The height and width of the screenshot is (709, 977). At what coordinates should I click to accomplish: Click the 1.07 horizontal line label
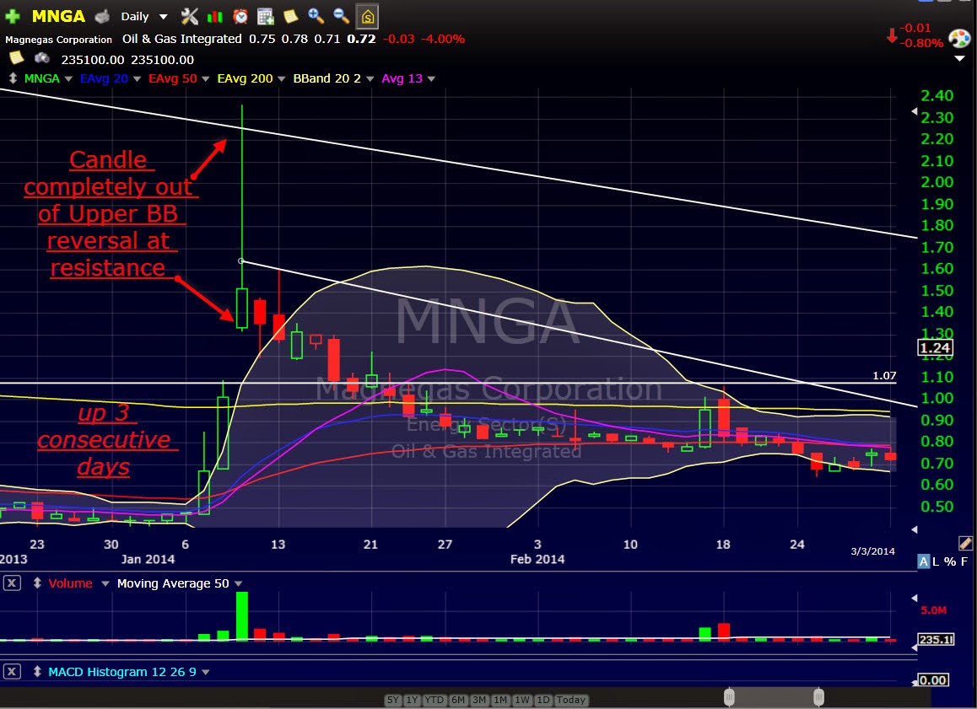tap(884, 375)
